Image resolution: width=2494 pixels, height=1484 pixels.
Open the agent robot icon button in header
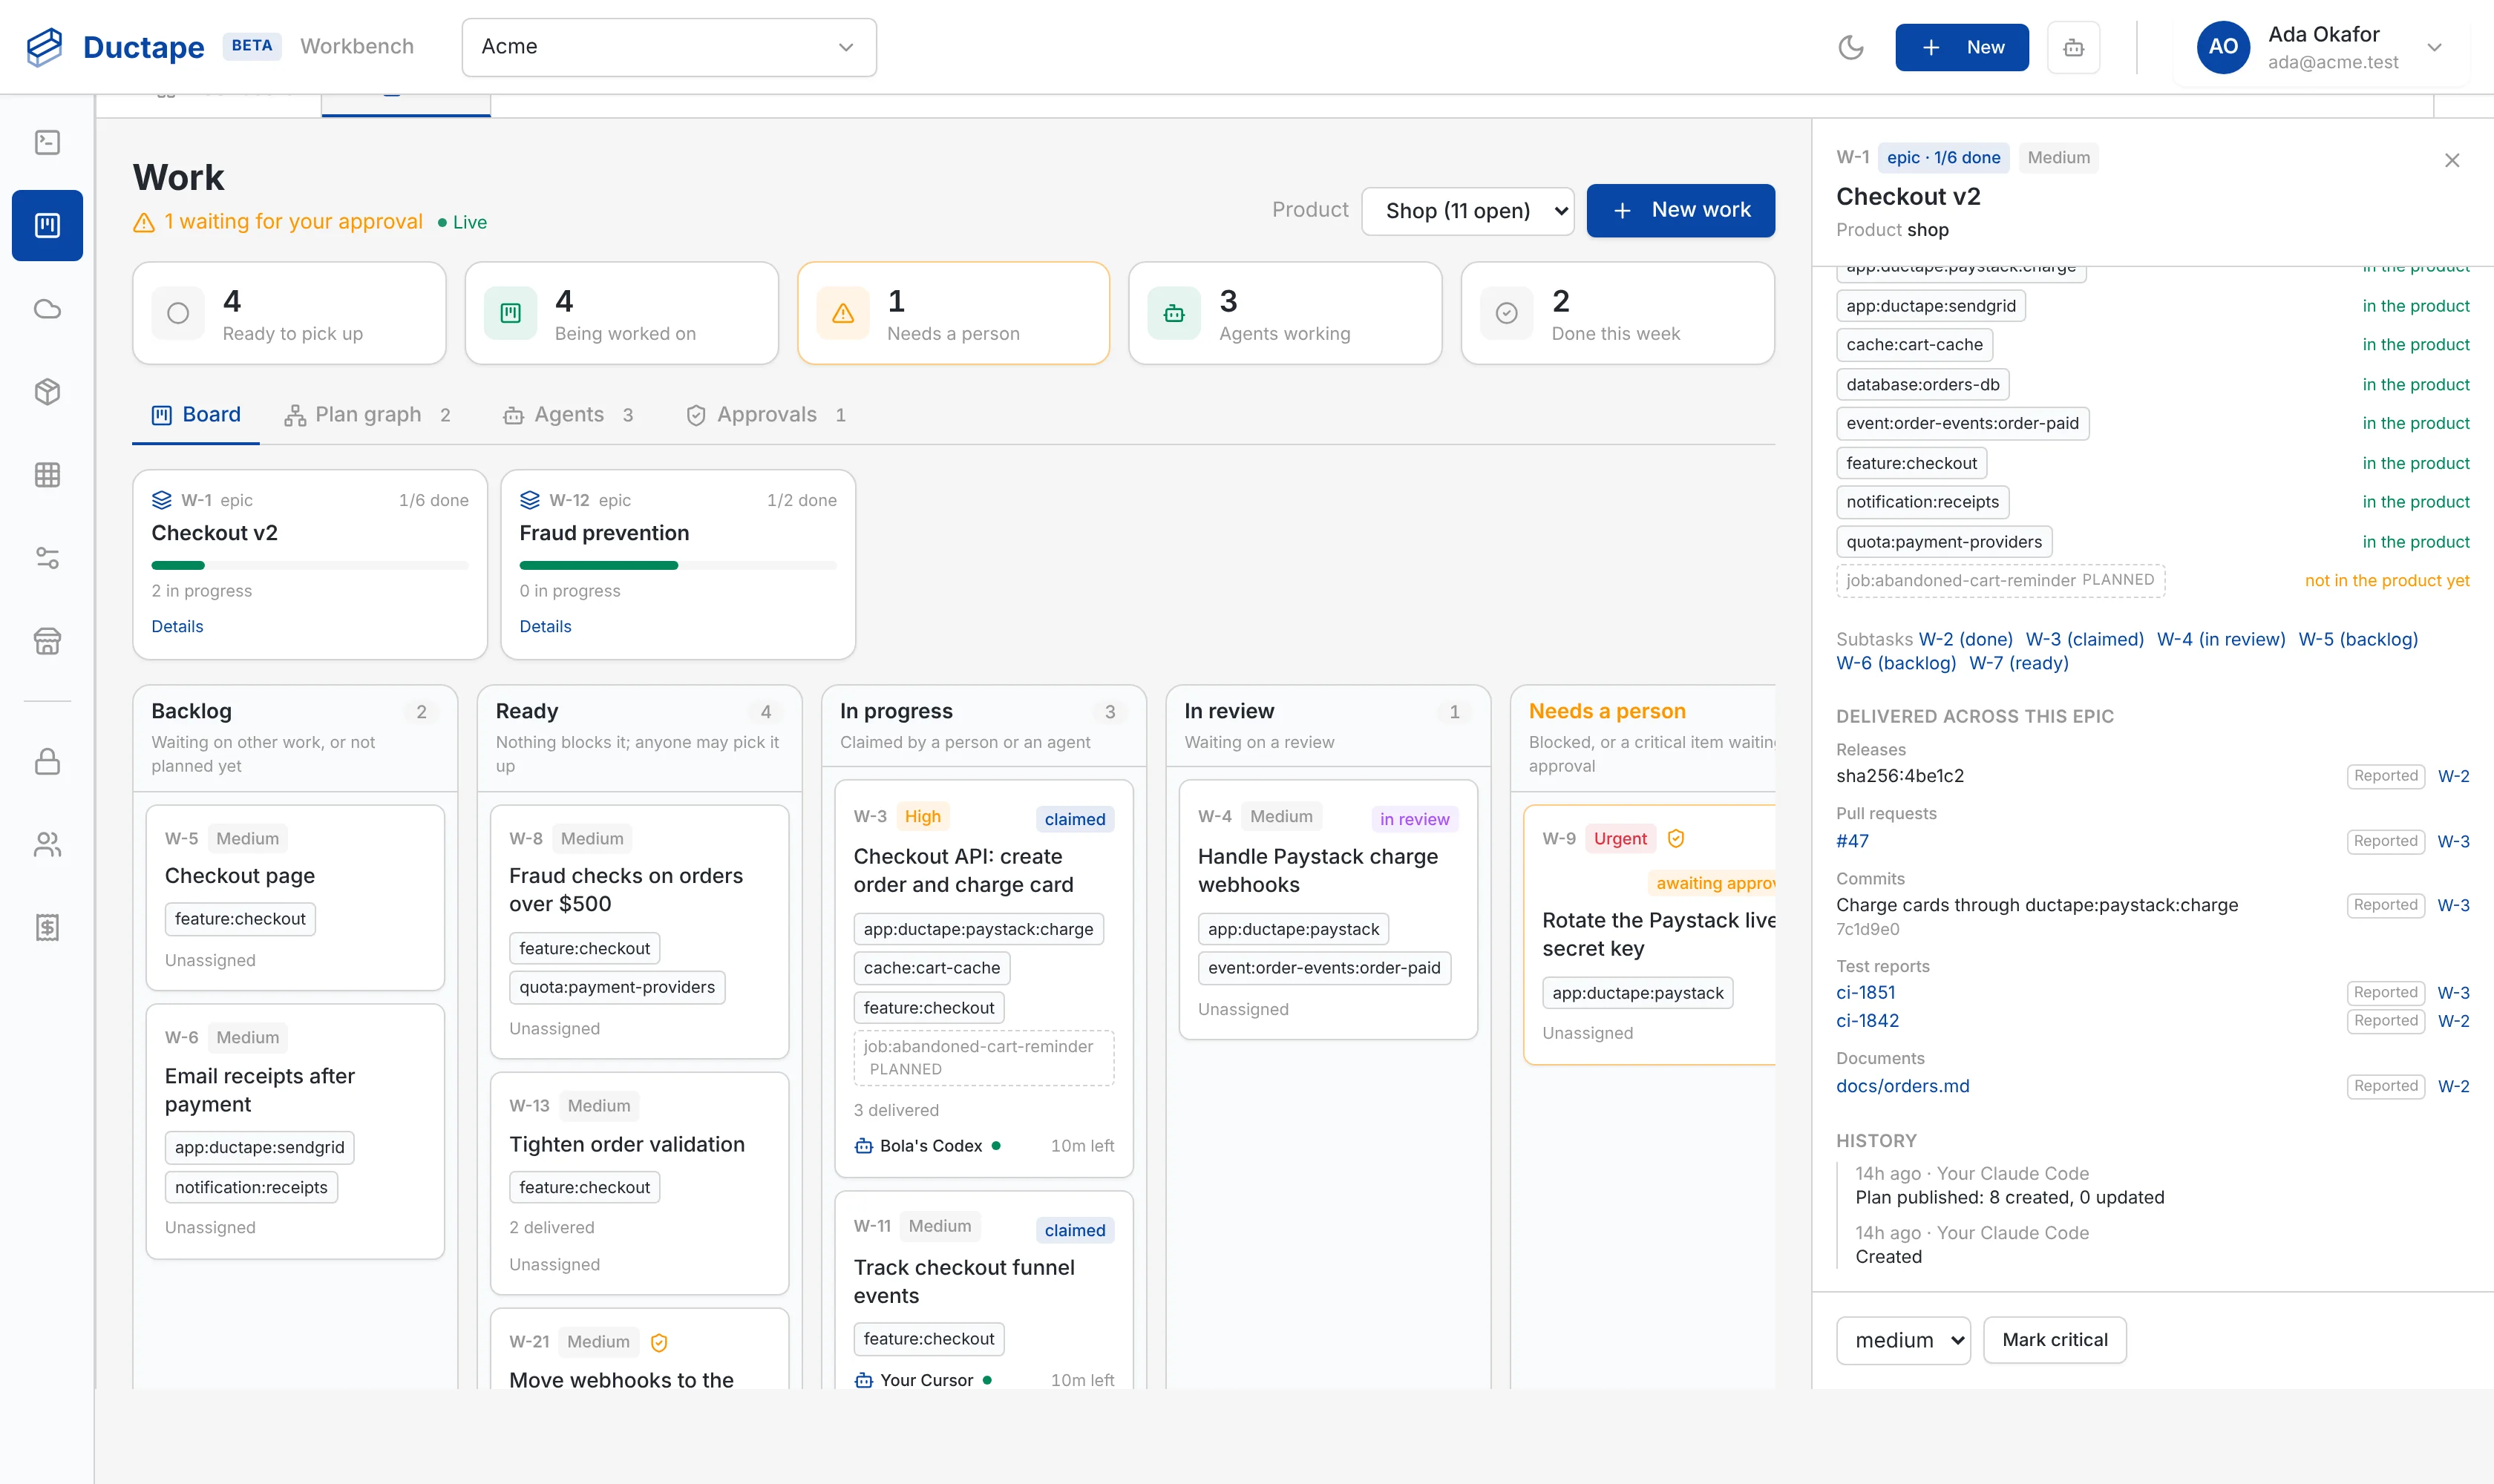click(2073, 47)
